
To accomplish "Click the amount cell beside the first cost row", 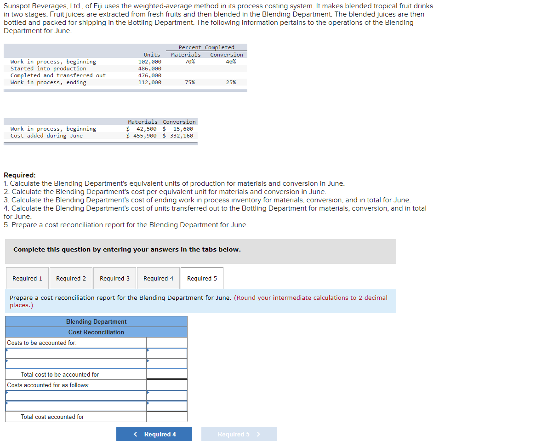I will point(166,353).
